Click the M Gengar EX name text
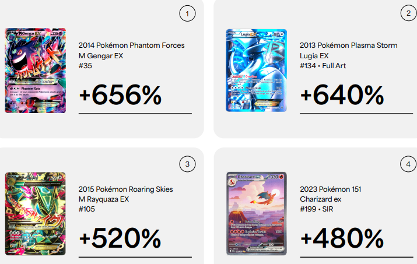 pos(101,56)
